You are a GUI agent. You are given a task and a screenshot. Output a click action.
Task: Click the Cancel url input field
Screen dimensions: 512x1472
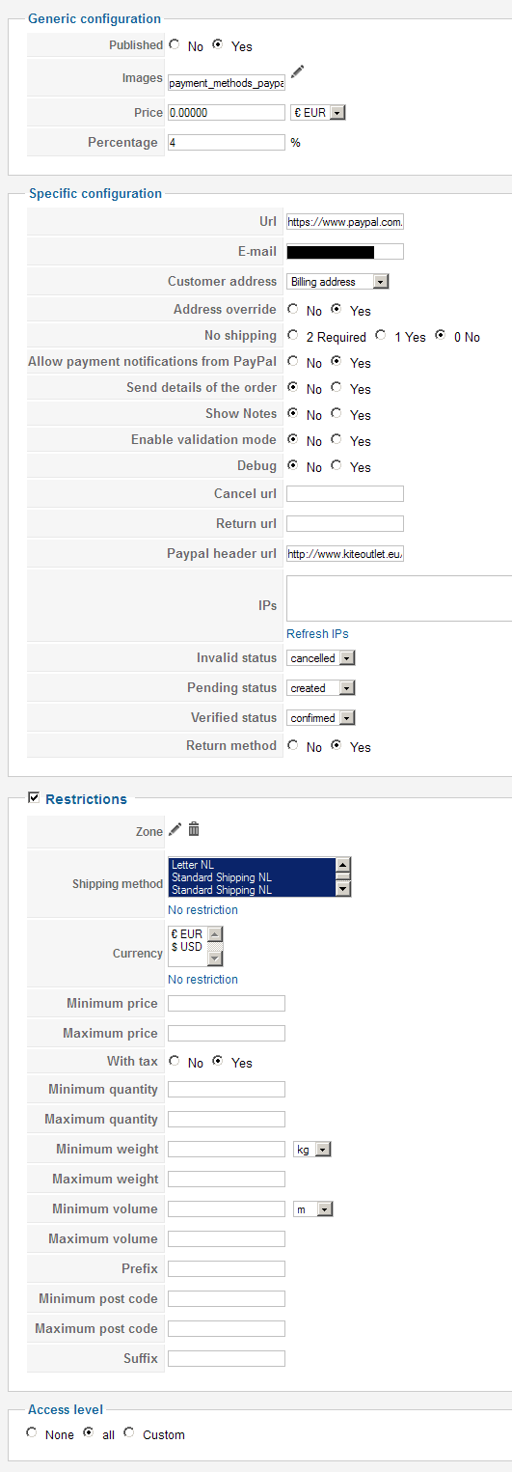(x=345, y=493)
